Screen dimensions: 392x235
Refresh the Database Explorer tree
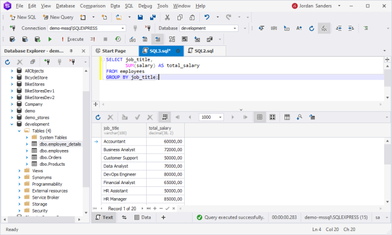click(x=7, y=62)
